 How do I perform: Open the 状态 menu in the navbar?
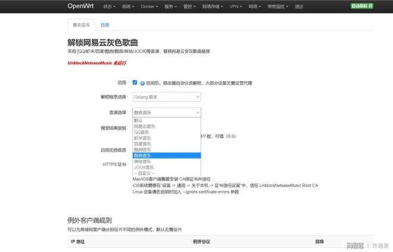tap(109, 6)
